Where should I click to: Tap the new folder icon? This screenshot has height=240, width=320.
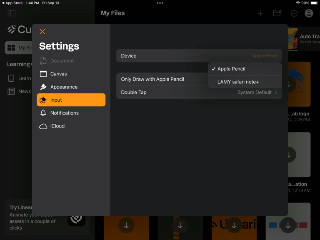point(277,13)
